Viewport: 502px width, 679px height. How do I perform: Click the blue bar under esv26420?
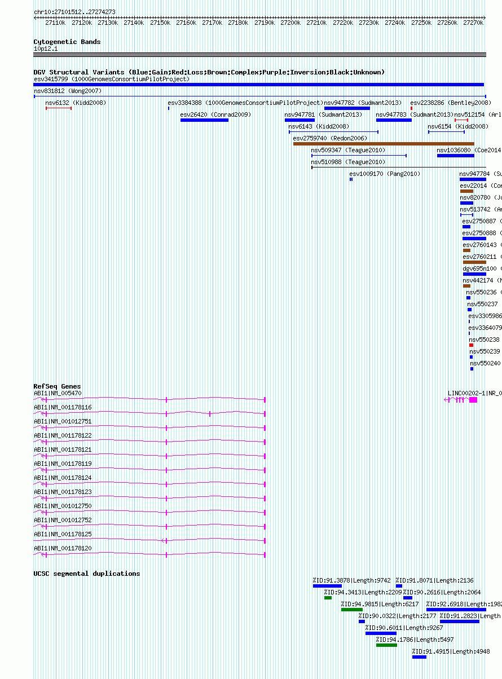pyautogui.click(x=204, y=120)
